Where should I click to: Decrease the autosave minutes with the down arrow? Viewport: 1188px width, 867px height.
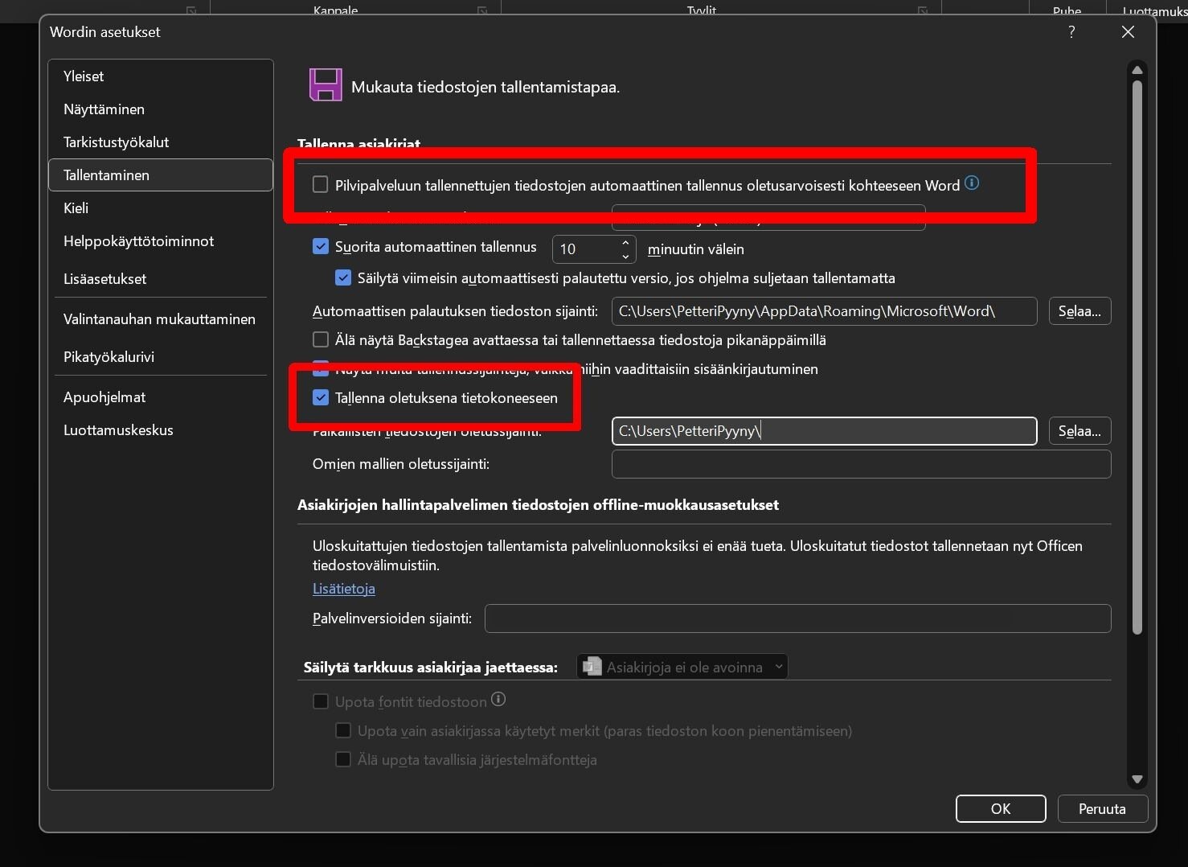(x=625, y=256)
